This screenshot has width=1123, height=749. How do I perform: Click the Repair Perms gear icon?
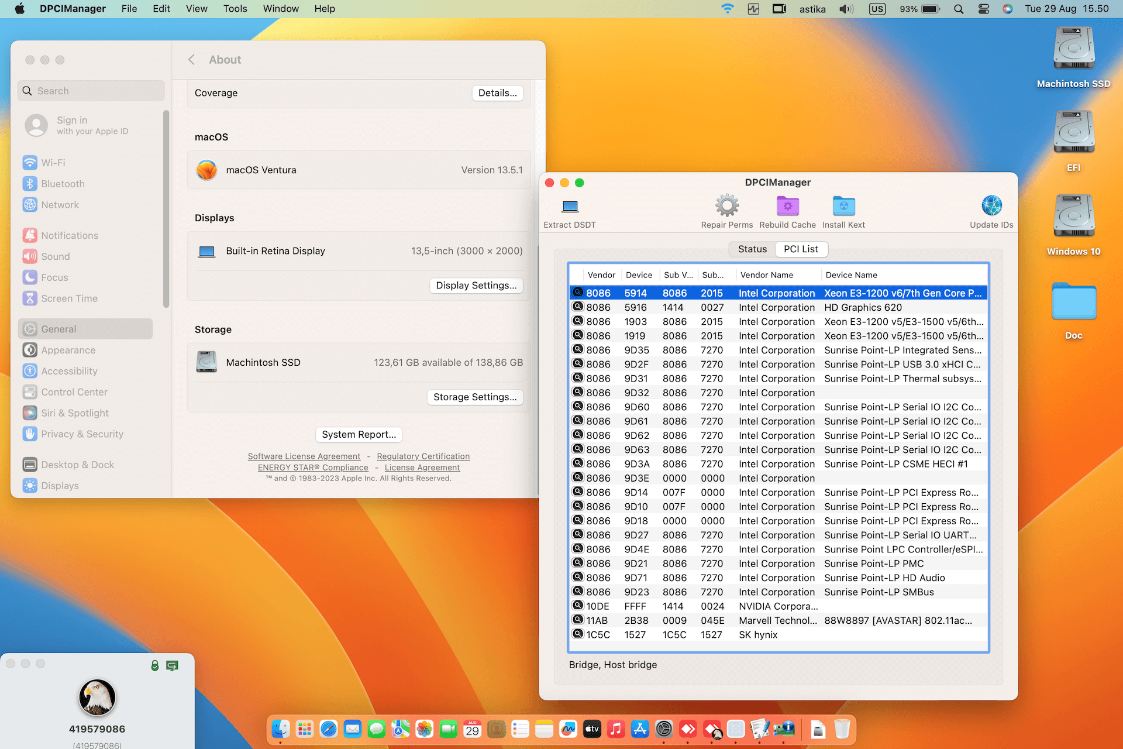click(x=726, y=206)
